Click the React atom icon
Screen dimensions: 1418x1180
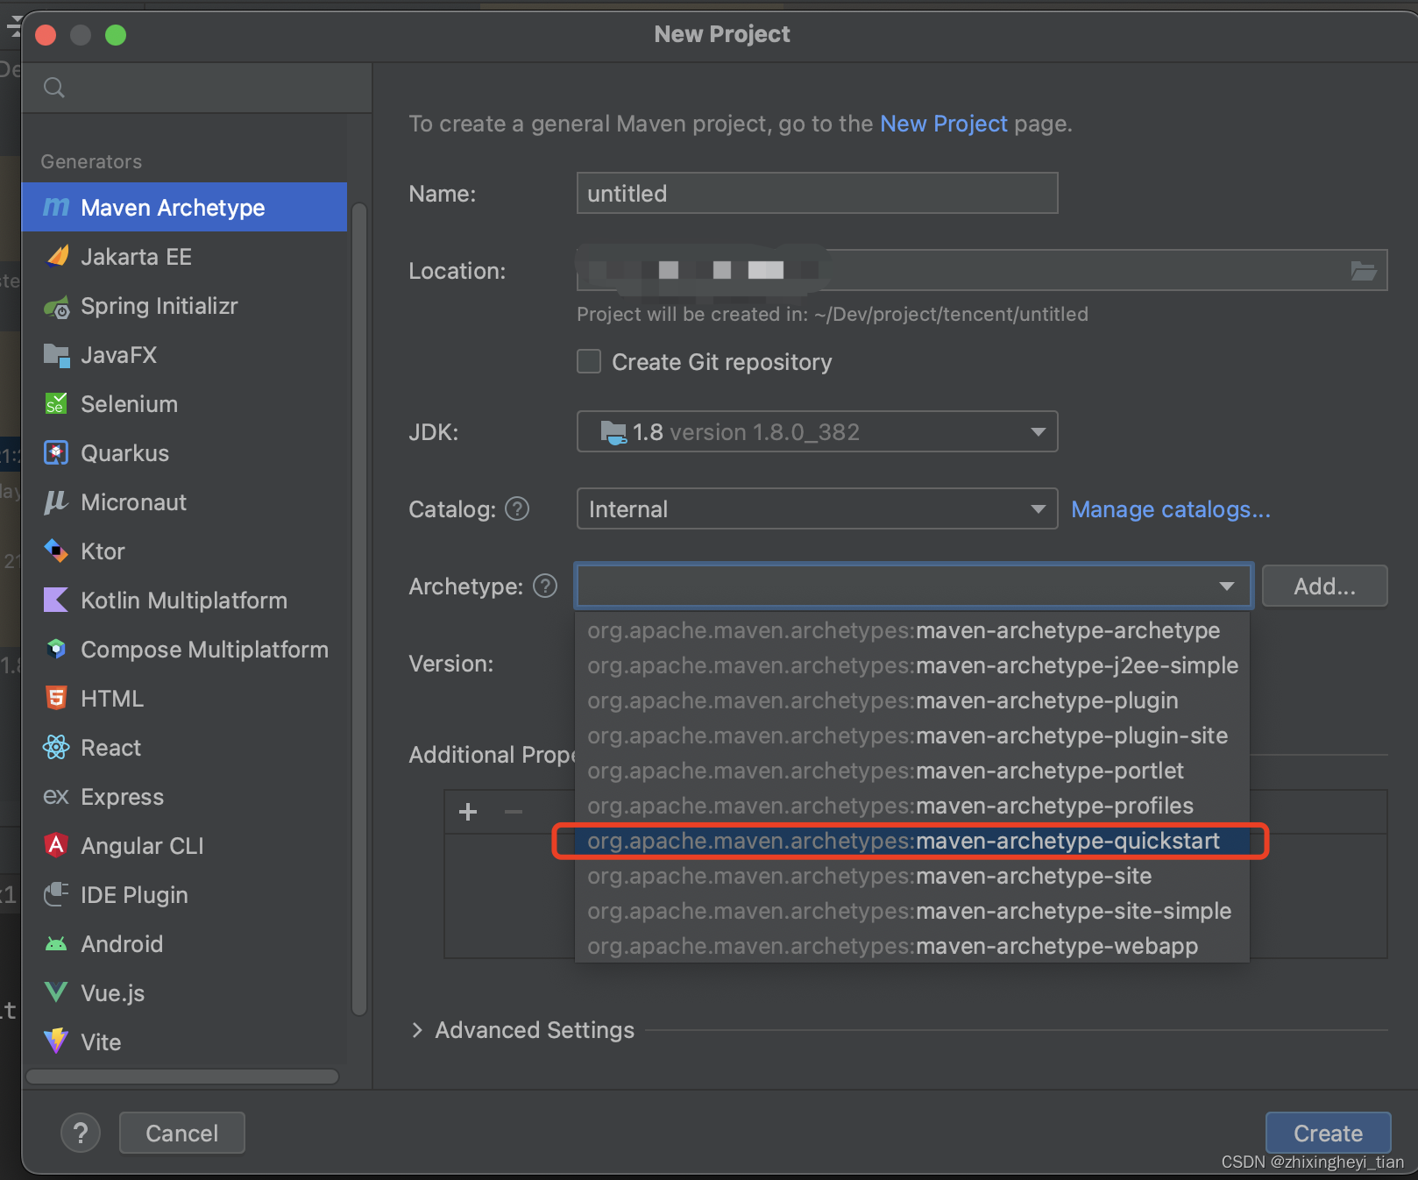56,748
